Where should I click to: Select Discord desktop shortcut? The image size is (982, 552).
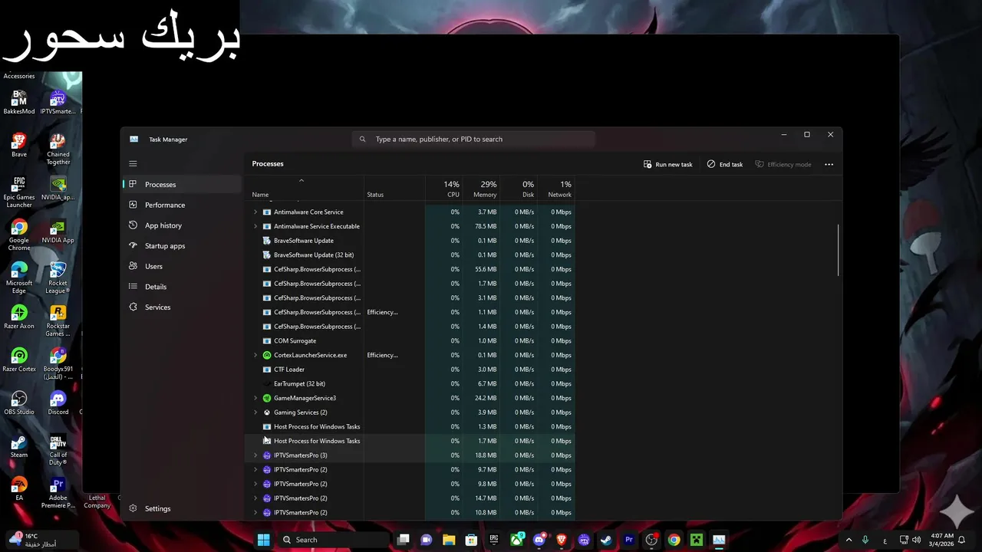pyautogui.click(x=58, y=403)
